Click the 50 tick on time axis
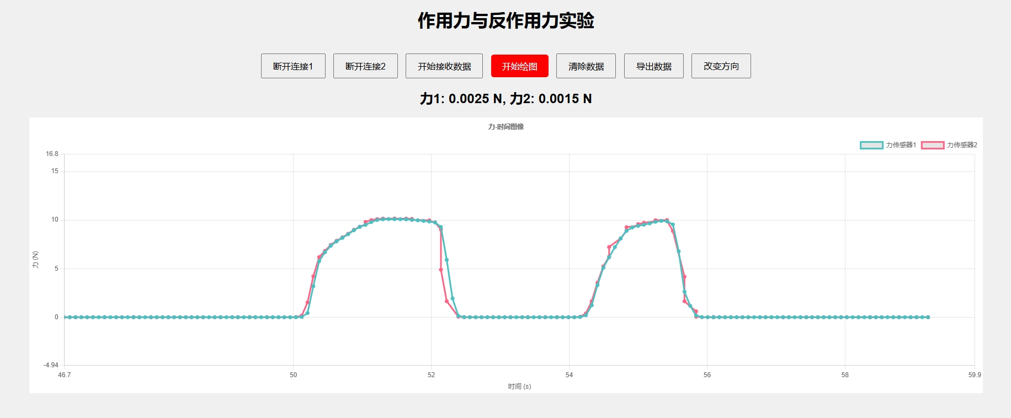Screen dimensions: 1011x418 tap(293, 375)
